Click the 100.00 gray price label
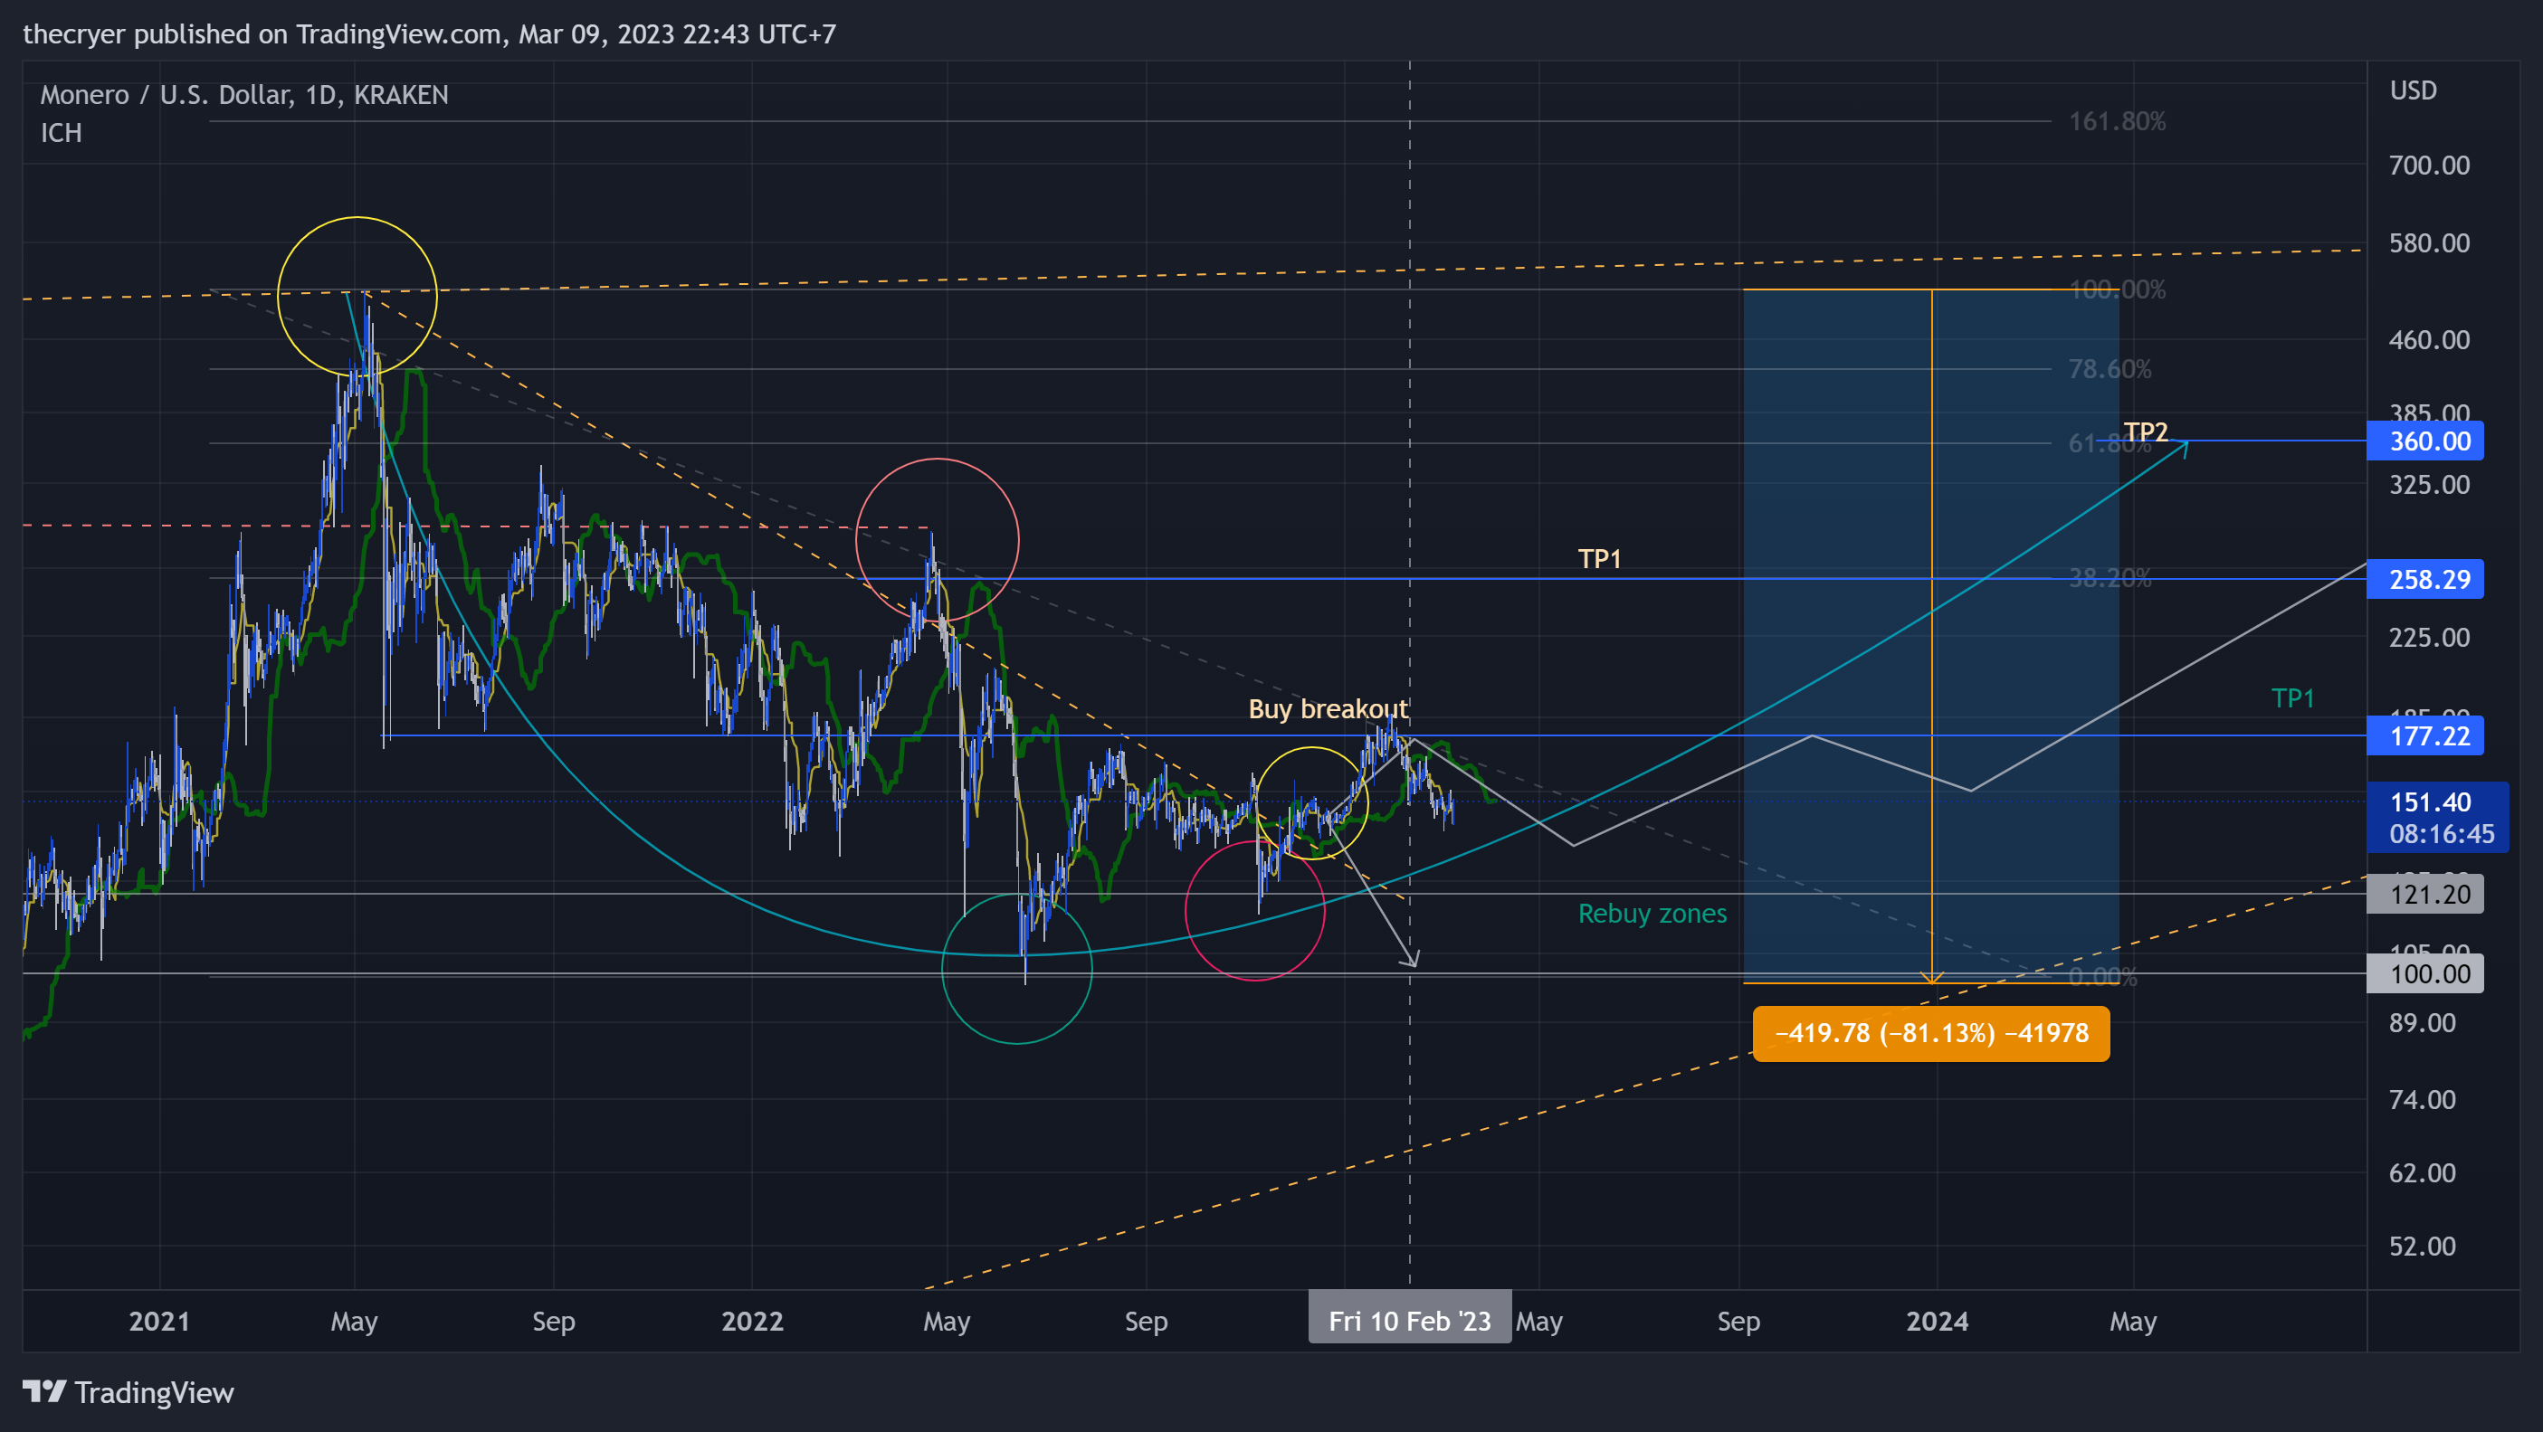 [2424, 974]
